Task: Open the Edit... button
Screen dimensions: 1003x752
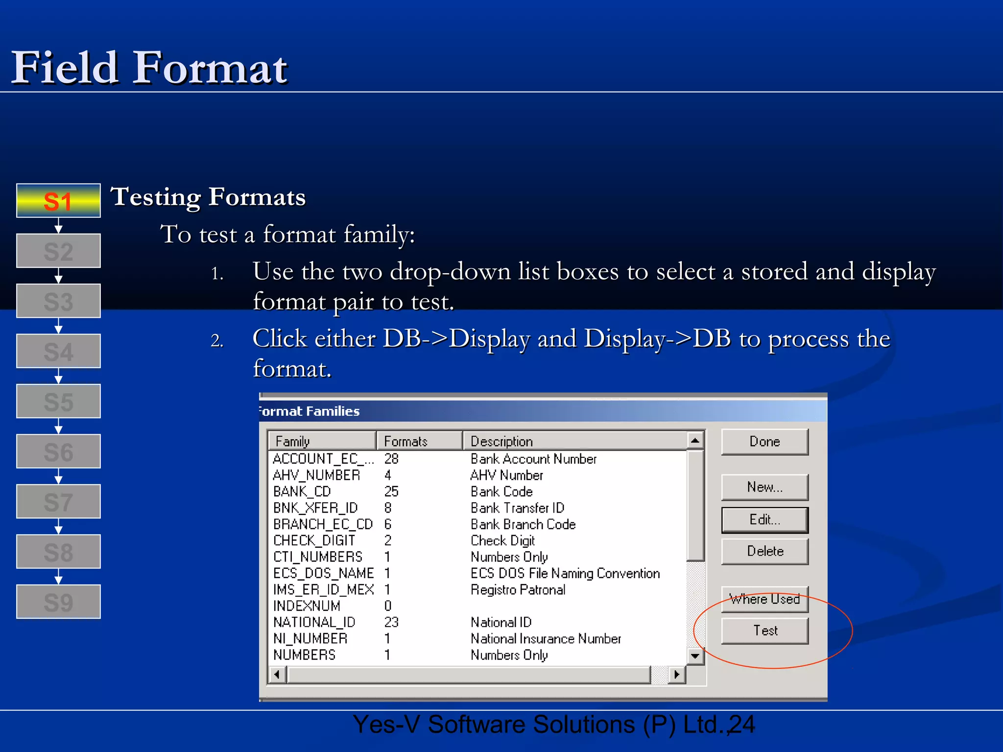Action: (x=764, y=519)
